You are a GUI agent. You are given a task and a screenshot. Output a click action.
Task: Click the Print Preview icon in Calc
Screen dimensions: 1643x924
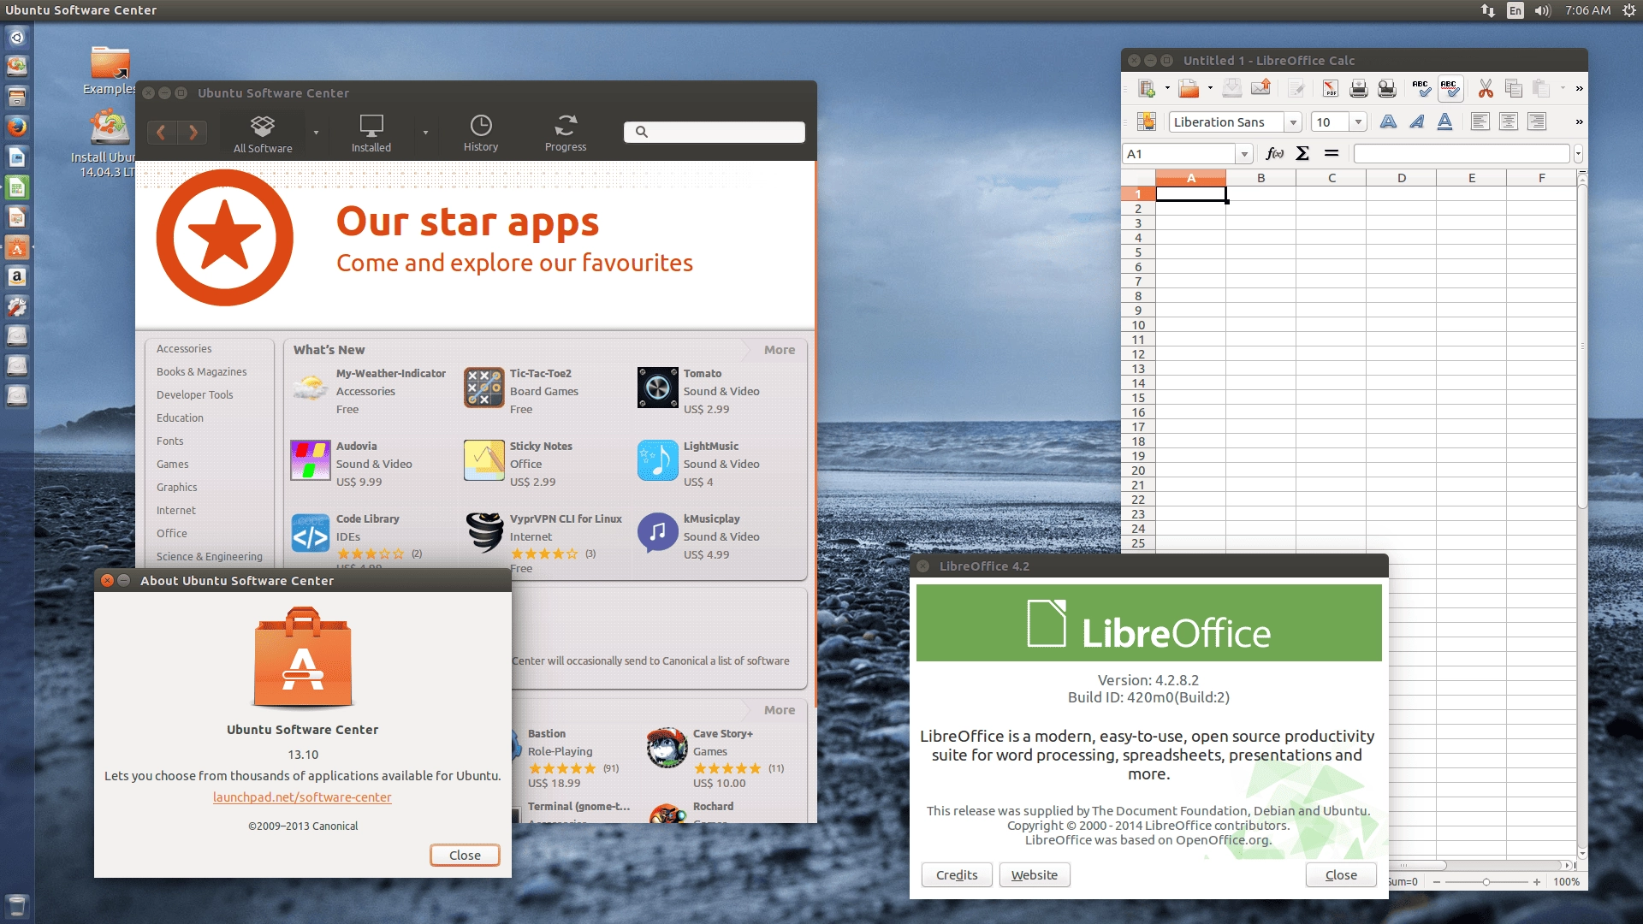pos(1387,88)
